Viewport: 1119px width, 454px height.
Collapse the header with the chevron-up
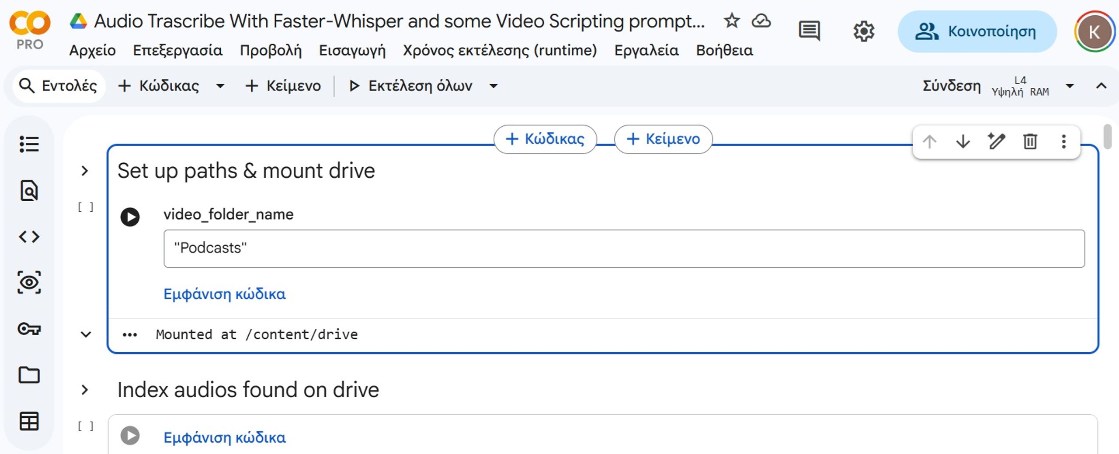tap(1102, 86)
